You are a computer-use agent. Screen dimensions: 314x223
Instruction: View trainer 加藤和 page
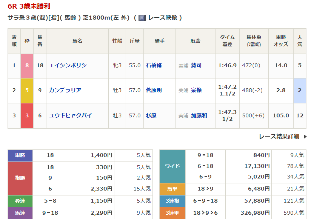tap(199, 115)
